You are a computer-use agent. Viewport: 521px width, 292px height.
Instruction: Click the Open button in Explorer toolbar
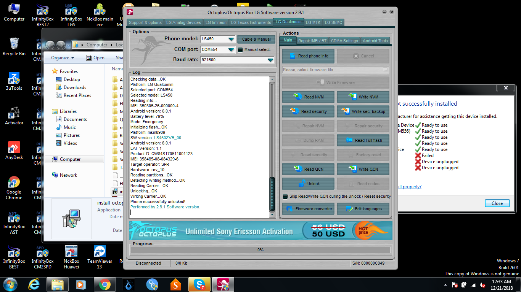(x=95, y=58)
